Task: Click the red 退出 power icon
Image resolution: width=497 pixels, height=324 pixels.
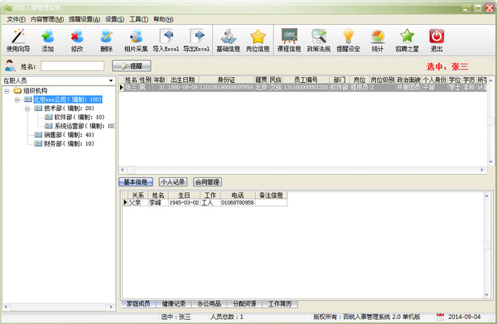Action: click(437, 36)
